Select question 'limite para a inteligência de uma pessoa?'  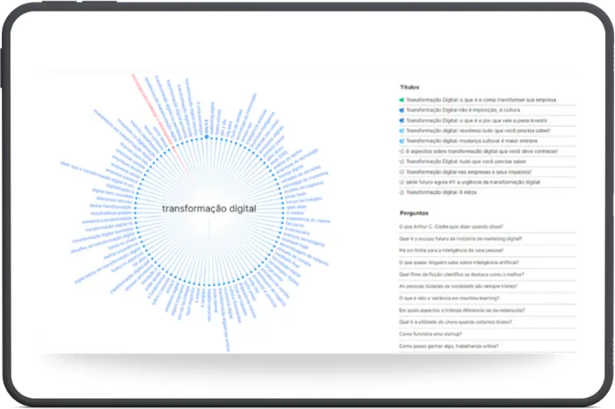pyautogui.click(x=451, y=250)
